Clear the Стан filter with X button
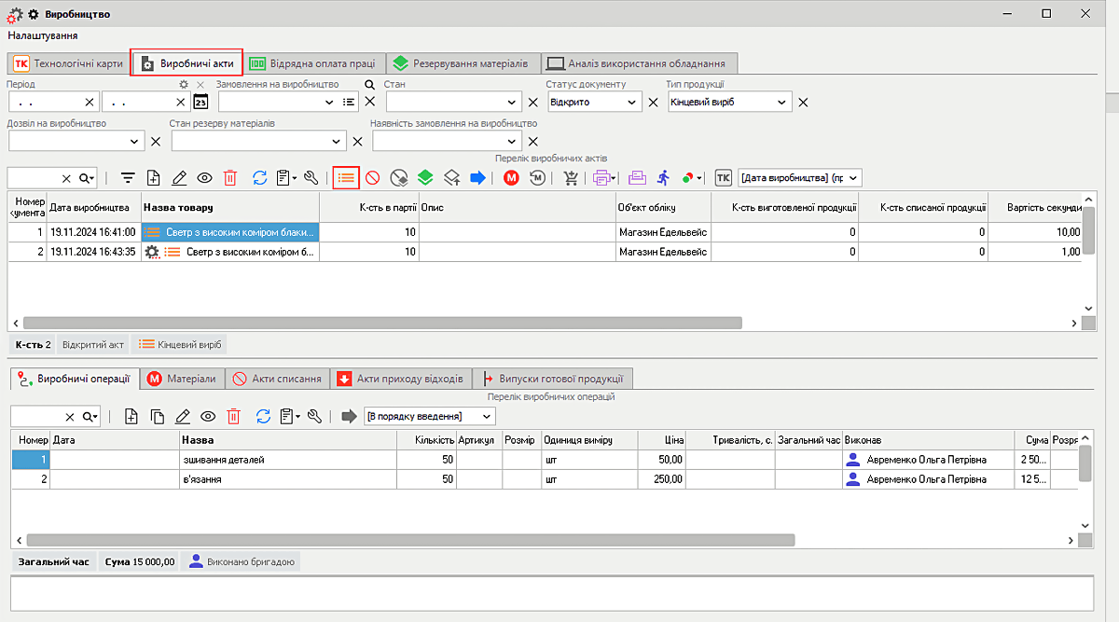The height and width of the screenshot is (622, 1119). (x=533, y=103)
